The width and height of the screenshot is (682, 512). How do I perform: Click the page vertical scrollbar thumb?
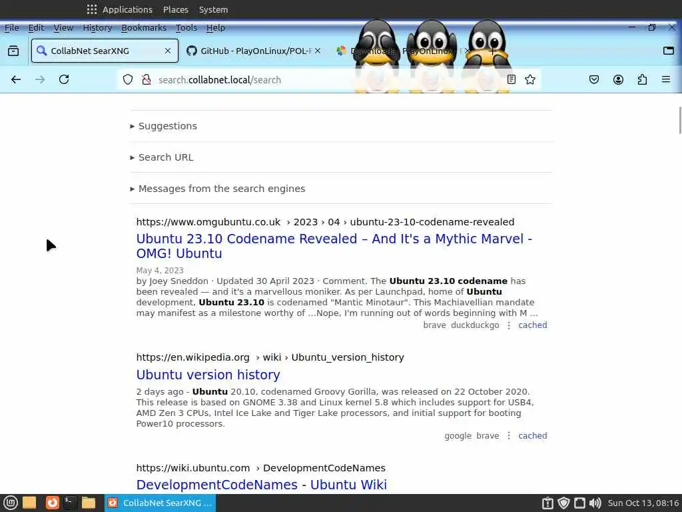679,120
